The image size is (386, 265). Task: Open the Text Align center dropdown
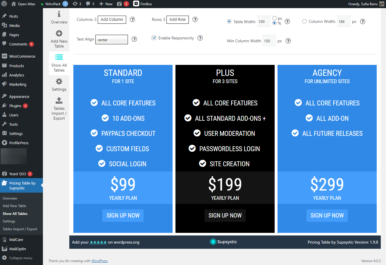[112, 40]
